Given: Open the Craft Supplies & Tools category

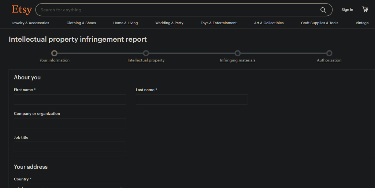Looking at the screenshot, I should (x=320, y=23).
